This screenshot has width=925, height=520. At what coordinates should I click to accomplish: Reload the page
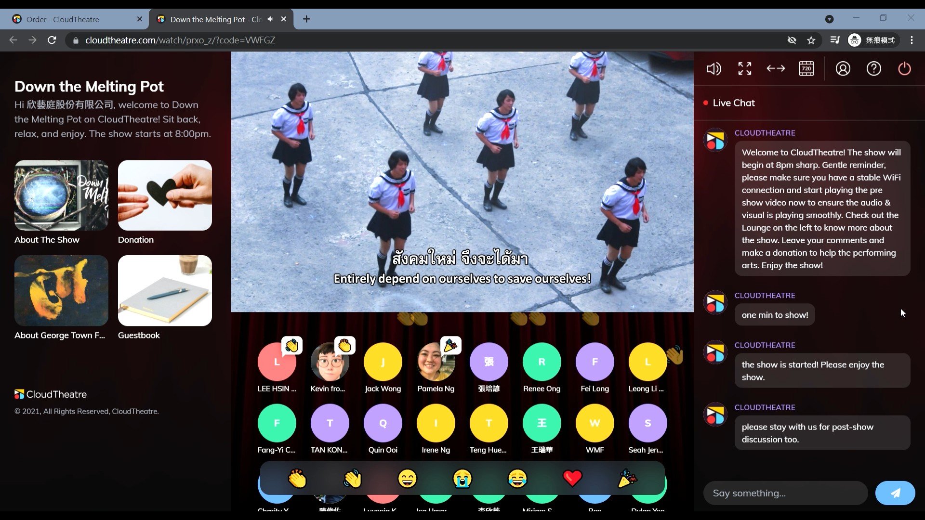52,40
